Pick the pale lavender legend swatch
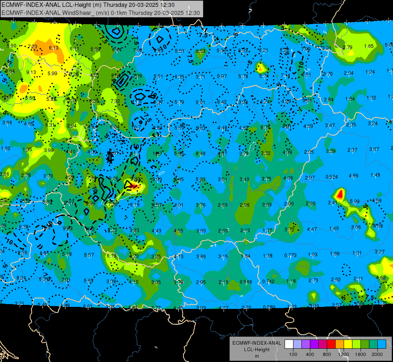Image resolution: width=393 pixels, height=362 pixels. (x=297, y=344)
